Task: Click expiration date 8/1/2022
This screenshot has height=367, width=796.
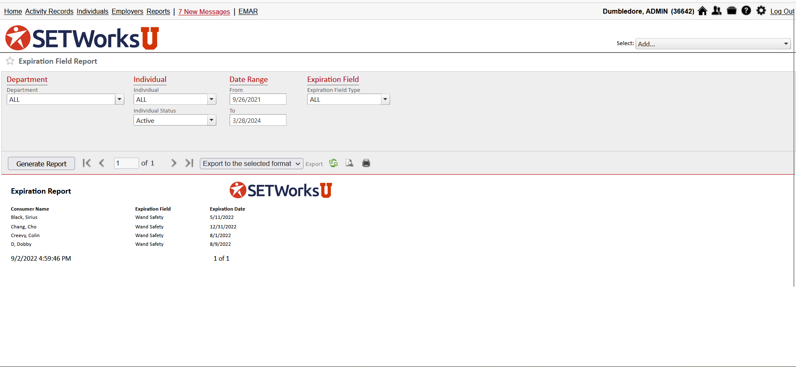Action: pyautogui.click(x=220, y=235)
